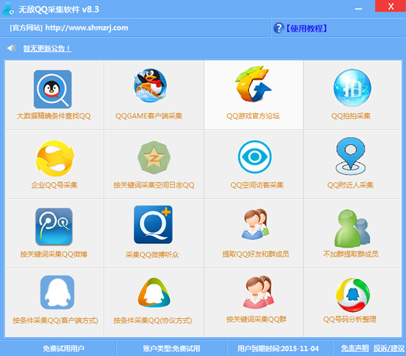Open 按条件采集QQ(客户端方式) white penguin icon

58,292
